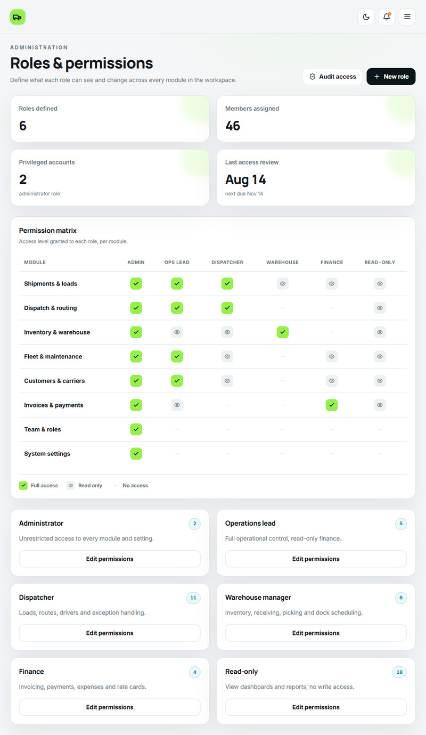Toggle Finance access for Invoices & payments
426x735 pixels.
click(332, 405)
